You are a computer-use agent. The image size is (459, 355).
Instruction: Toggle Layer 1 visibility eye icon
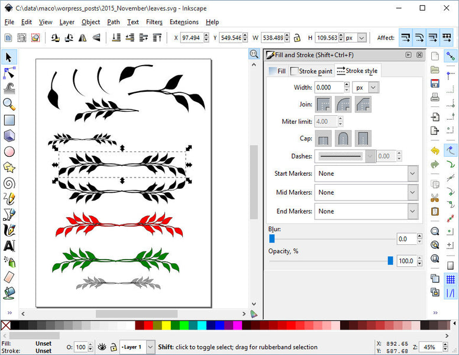tap(102, 347)
